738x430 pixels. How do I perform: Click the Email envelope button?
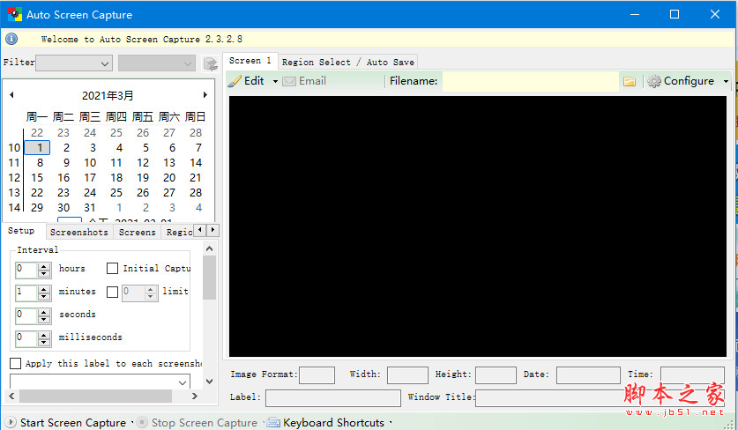[x=304, y=81]
